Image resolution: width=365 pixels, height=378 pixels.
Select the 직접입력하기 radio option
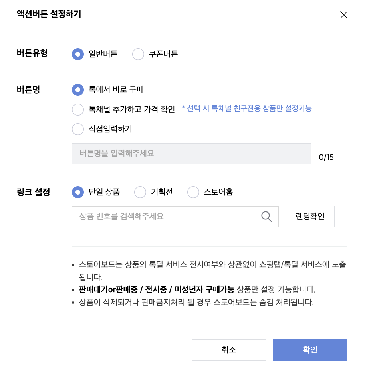coord(78,129)
